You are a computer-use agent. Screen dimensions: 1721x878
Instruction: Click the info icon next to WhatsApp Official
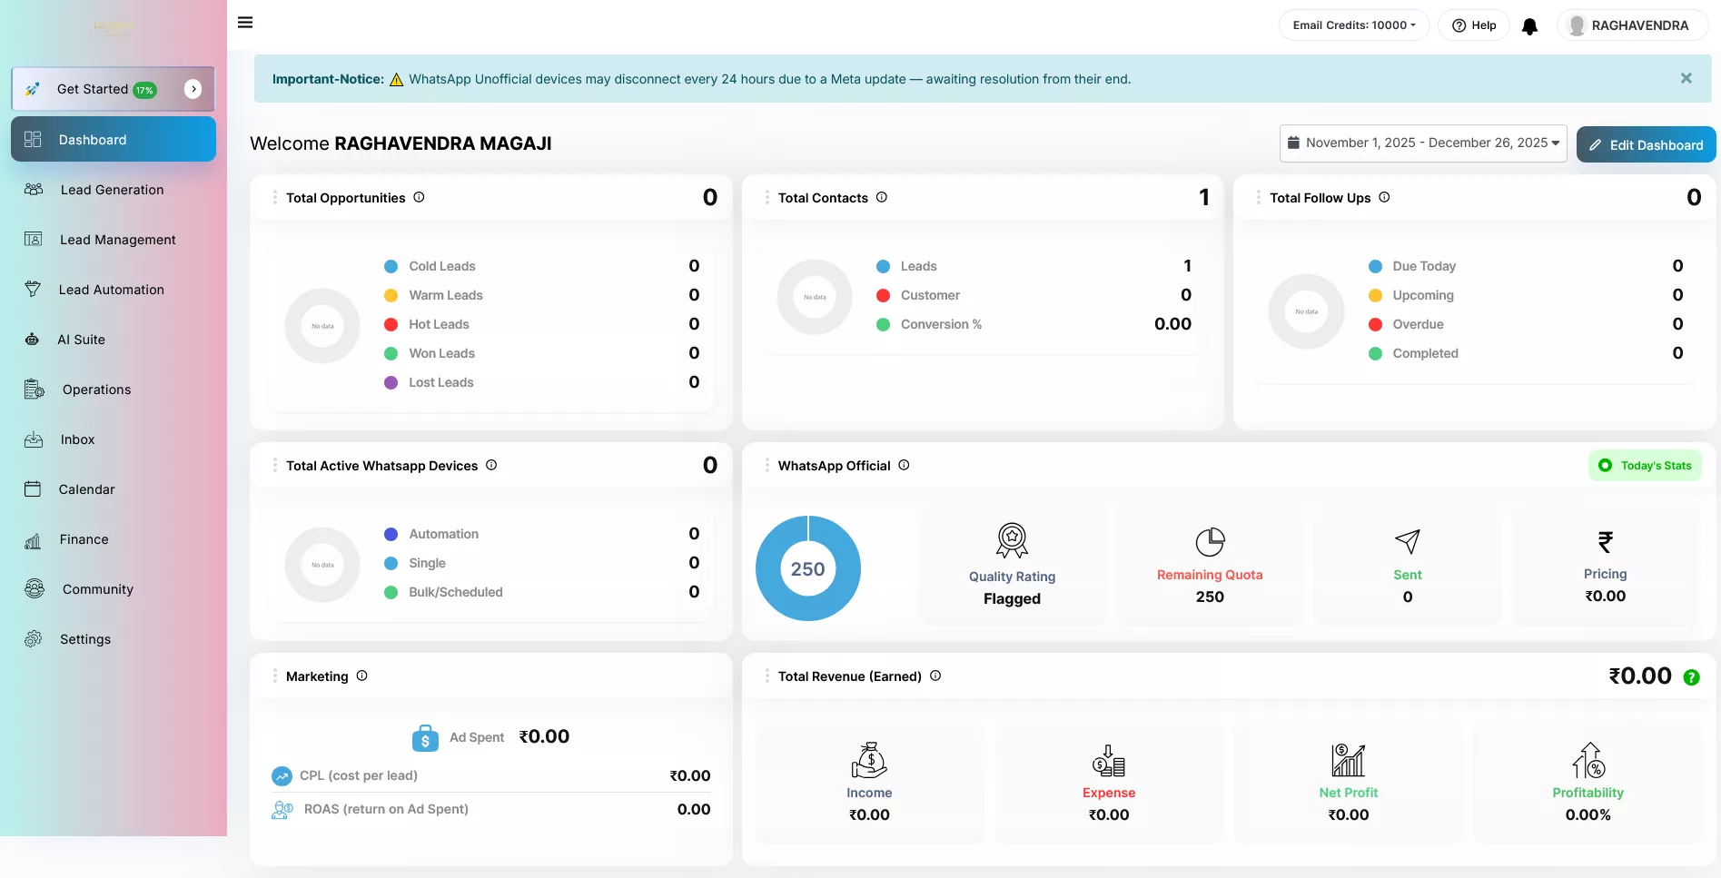click(x=904, y=465)
